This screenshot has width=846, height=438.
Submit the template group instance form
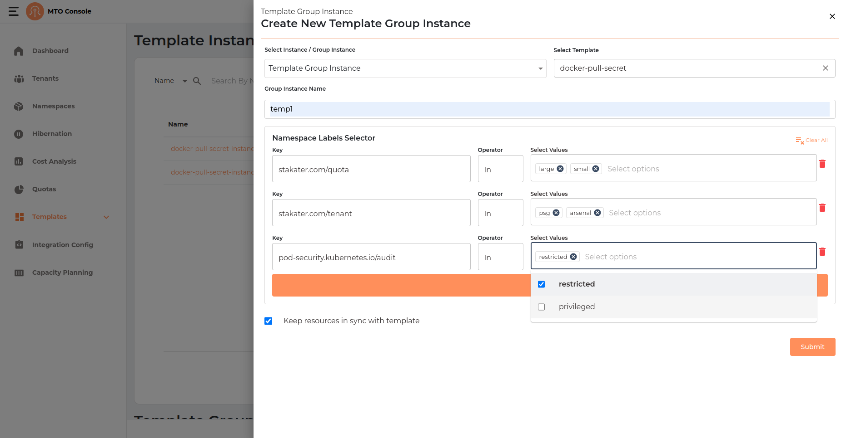(x=812, y=347)
